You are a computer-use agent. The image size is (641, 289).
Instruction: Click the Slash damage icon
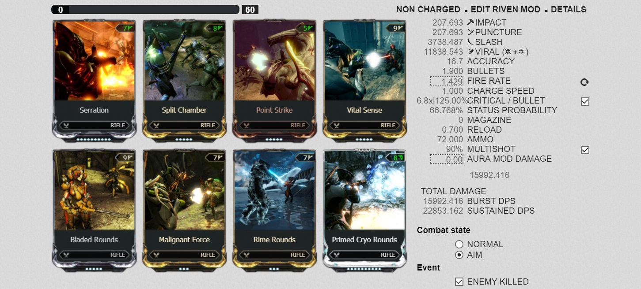tap(470, 42)
